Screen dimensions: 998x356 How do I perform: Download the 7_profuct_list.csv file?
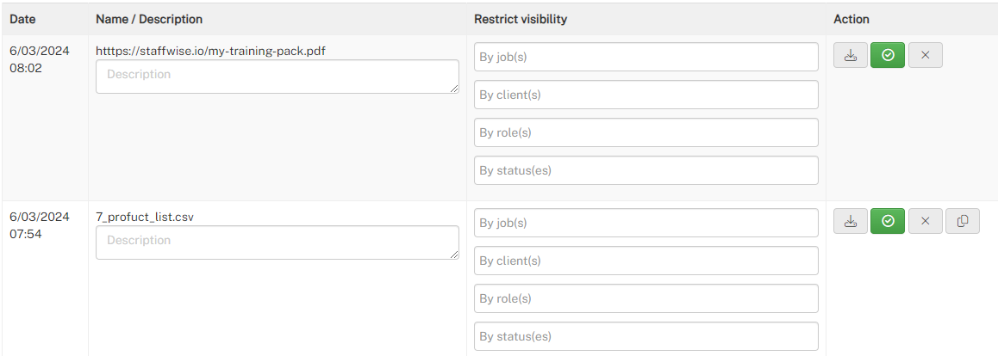(851, 221)
